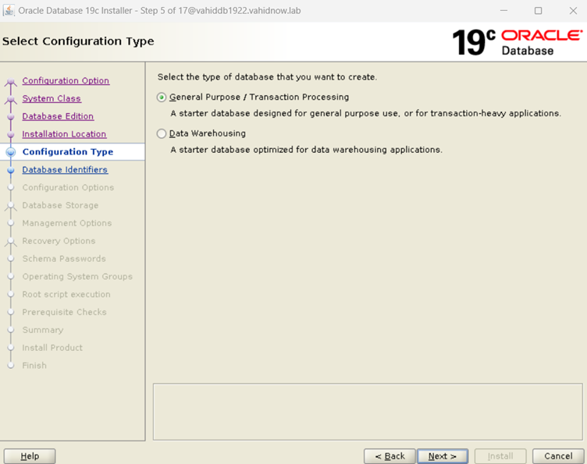
Task: Open the System Class step link
Action: tap(52, 99)
